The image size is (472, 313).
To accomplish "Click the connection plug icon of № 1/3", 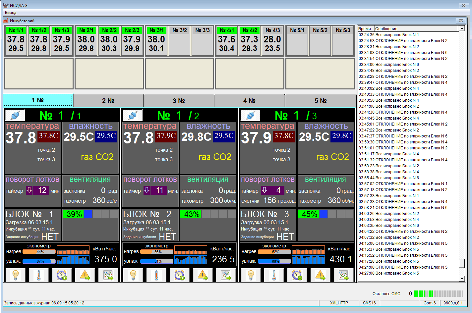I will click(250, 115).
